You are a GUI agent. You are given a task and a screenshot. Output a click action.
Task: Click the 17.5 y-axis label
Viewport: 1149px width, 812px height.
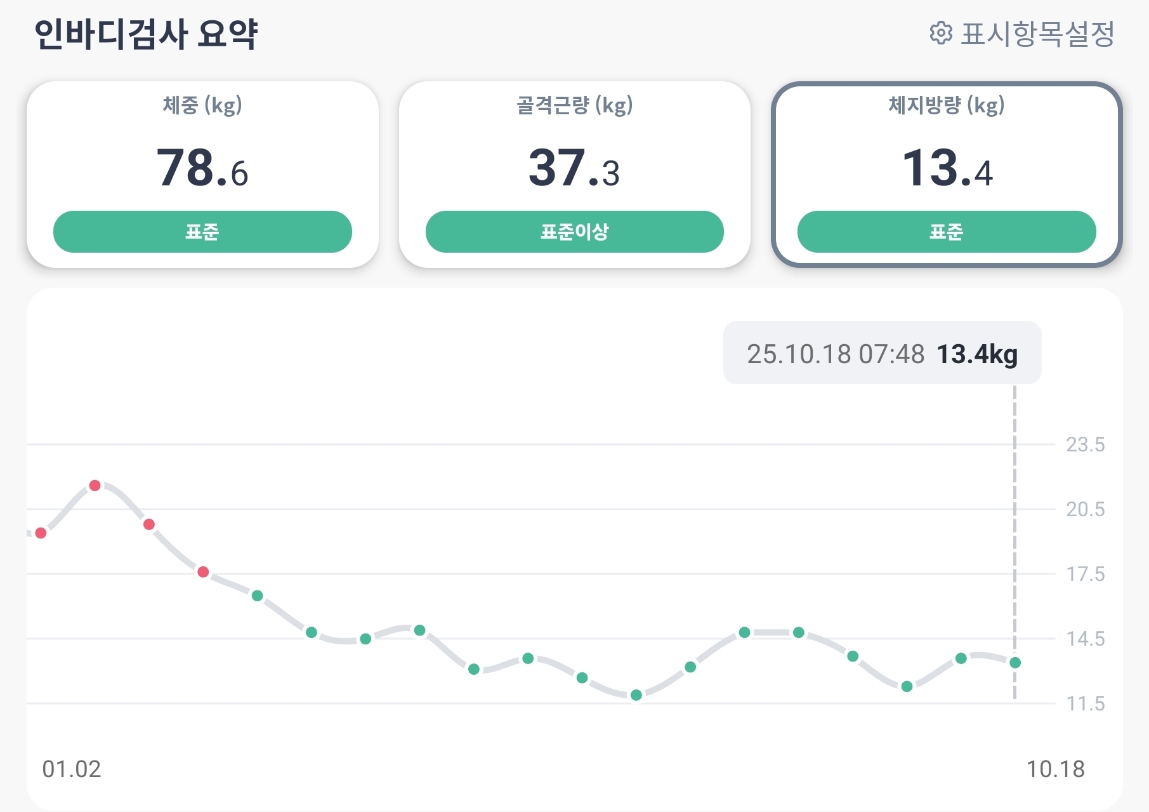click(x=1085, y=574)
